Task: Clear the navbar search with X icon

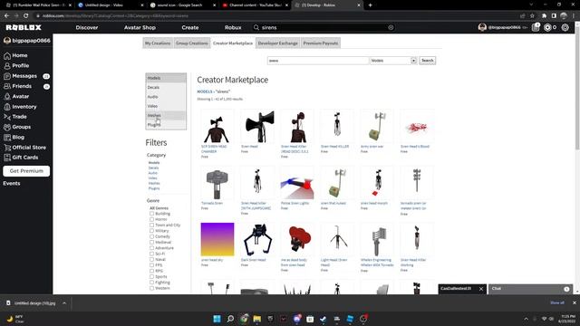Action: point(391,27)
